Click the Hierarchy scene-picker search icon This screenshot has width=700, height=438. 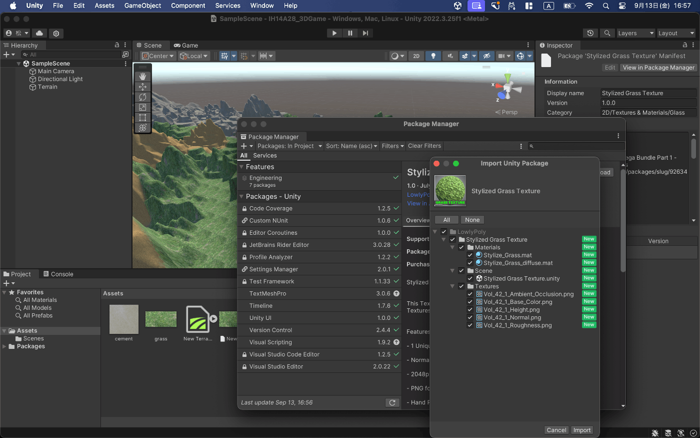point(125,55)
